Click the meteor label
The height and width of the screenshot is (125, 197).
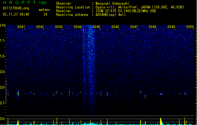pyautogui.click(x=44, y=10)
